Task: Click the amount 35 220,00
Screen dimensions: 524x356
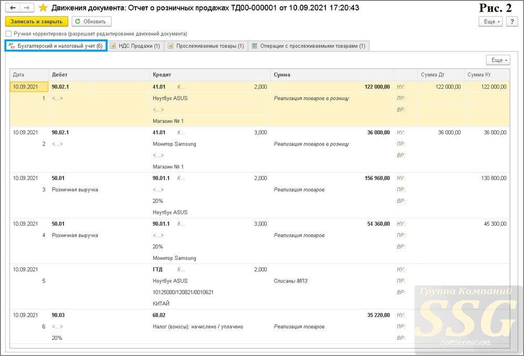Action: click(x=379, y=315)
